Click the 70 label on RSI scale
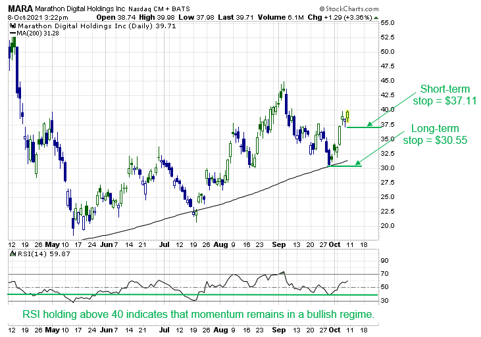481x337 pixels. tap(385, 273)
